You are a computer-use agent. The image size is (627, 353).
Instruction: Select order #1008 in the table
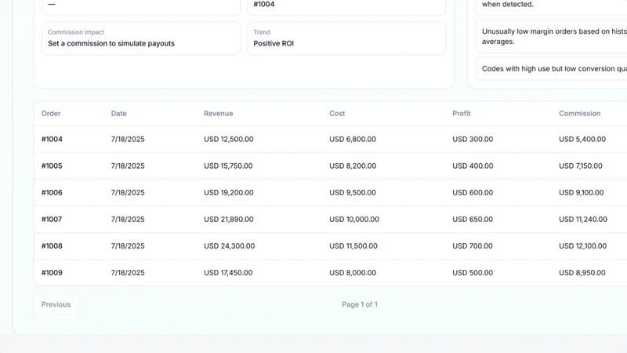52,246
